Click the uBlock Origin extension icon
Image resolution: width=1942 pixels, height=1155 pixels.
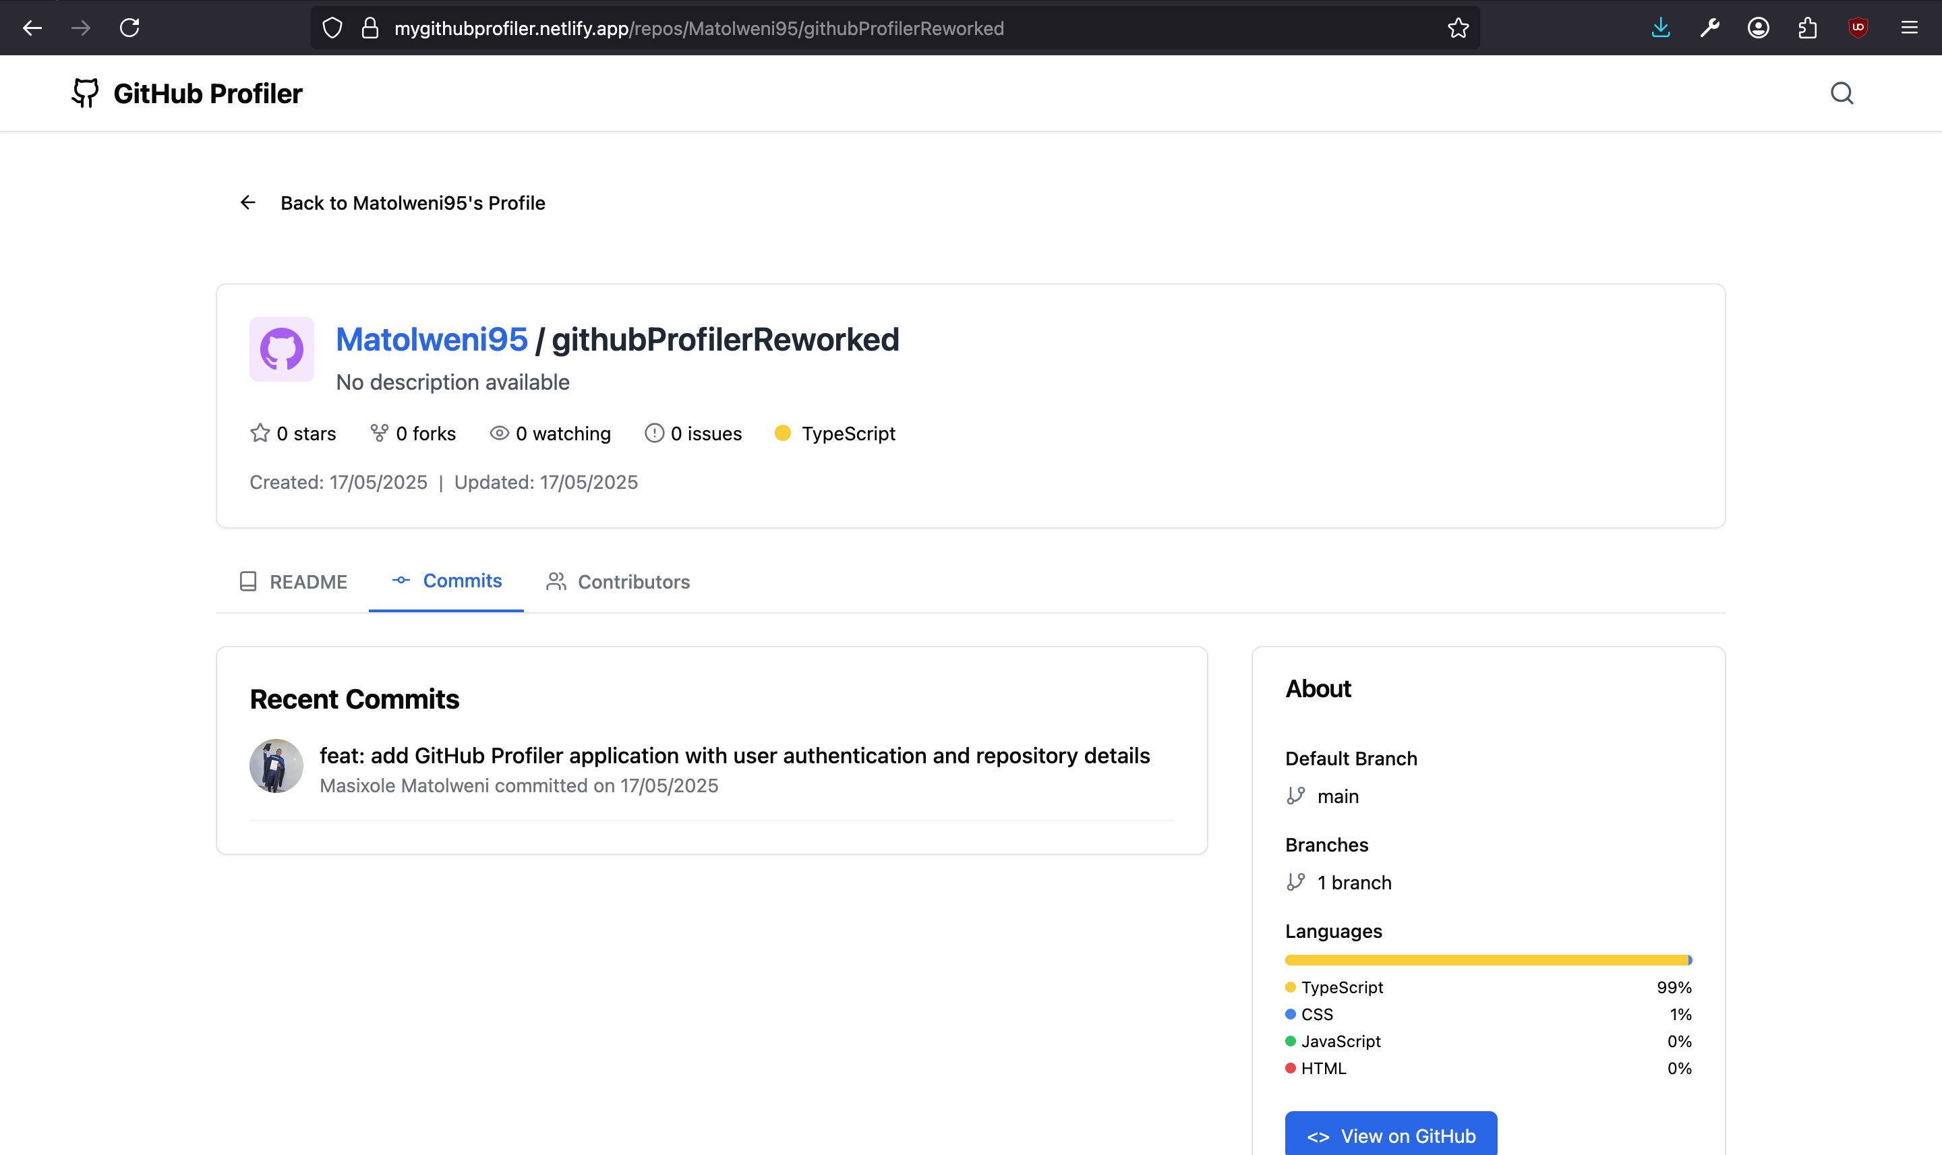click(1858, 28)
